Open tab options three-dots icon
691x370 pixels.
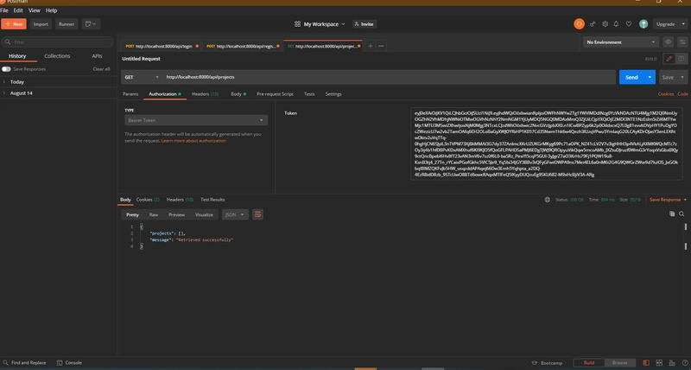click(381, 46)
